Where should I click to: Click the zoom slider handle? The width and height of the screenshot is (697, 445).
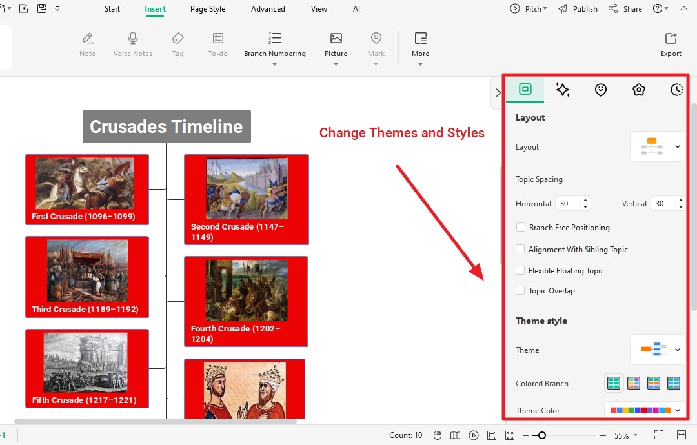pos(541,436)
